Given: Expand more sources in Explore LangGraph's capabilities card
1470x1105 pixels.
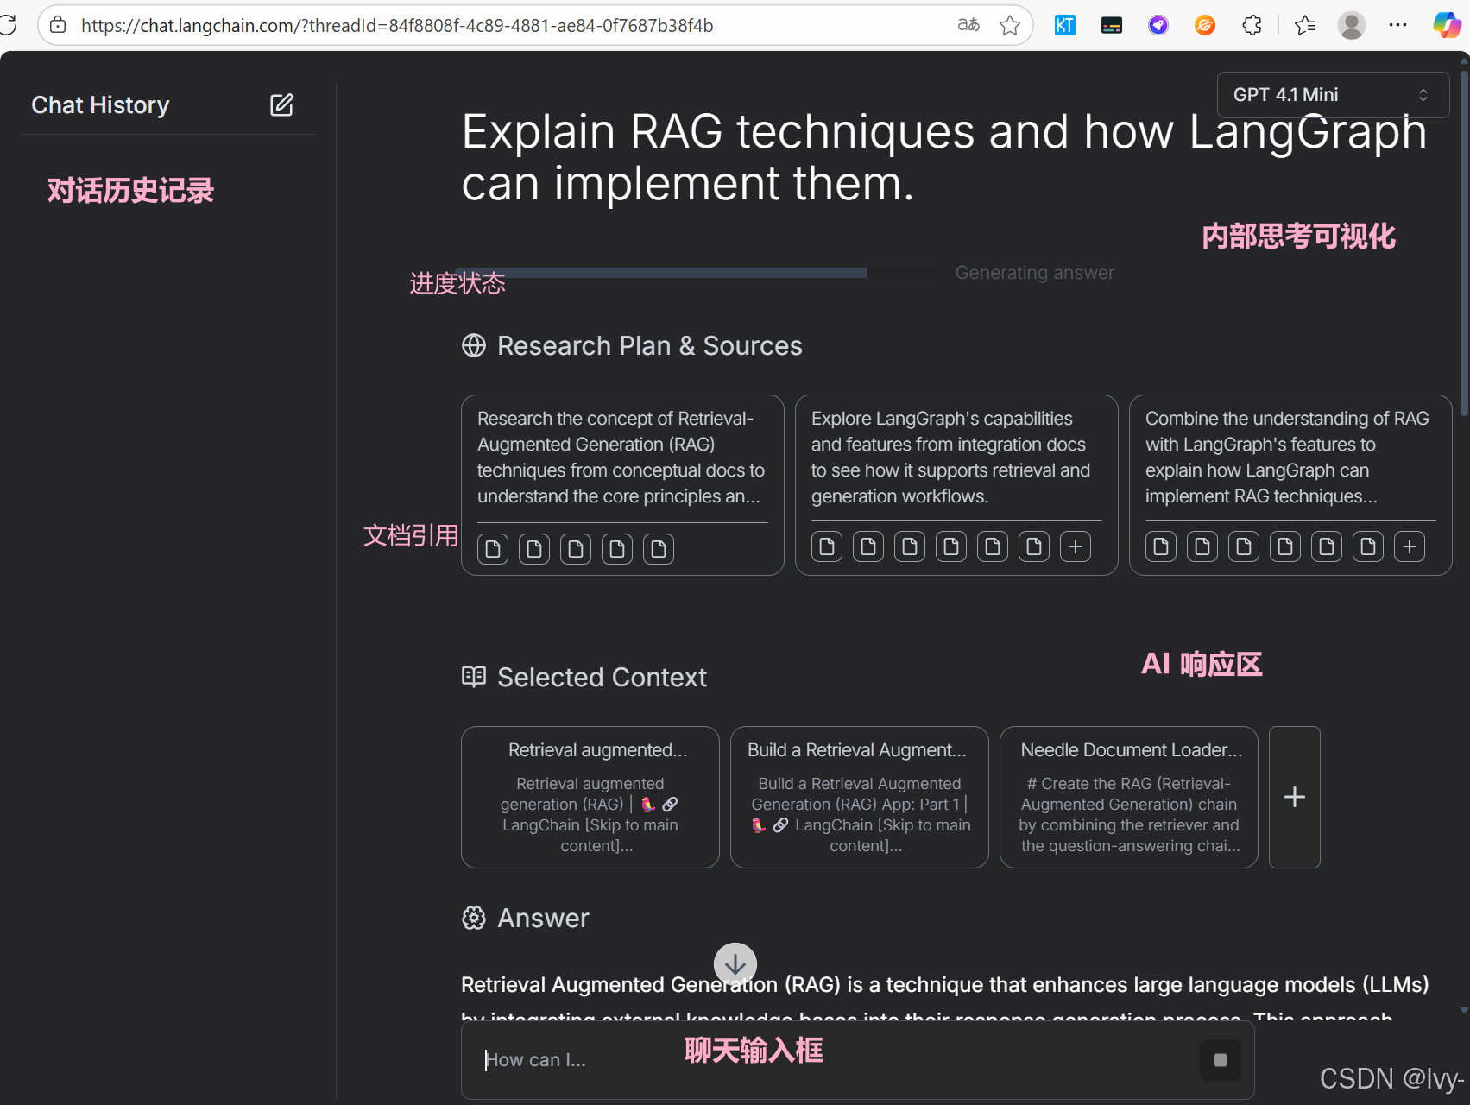Looking at the screenshot, I should 1076,546.
